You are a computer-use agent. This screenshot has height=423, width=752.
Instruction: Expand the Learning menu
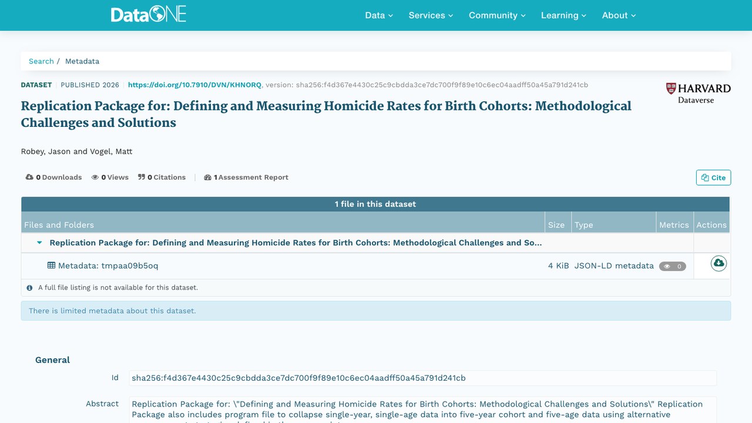[x=563, y=15]
